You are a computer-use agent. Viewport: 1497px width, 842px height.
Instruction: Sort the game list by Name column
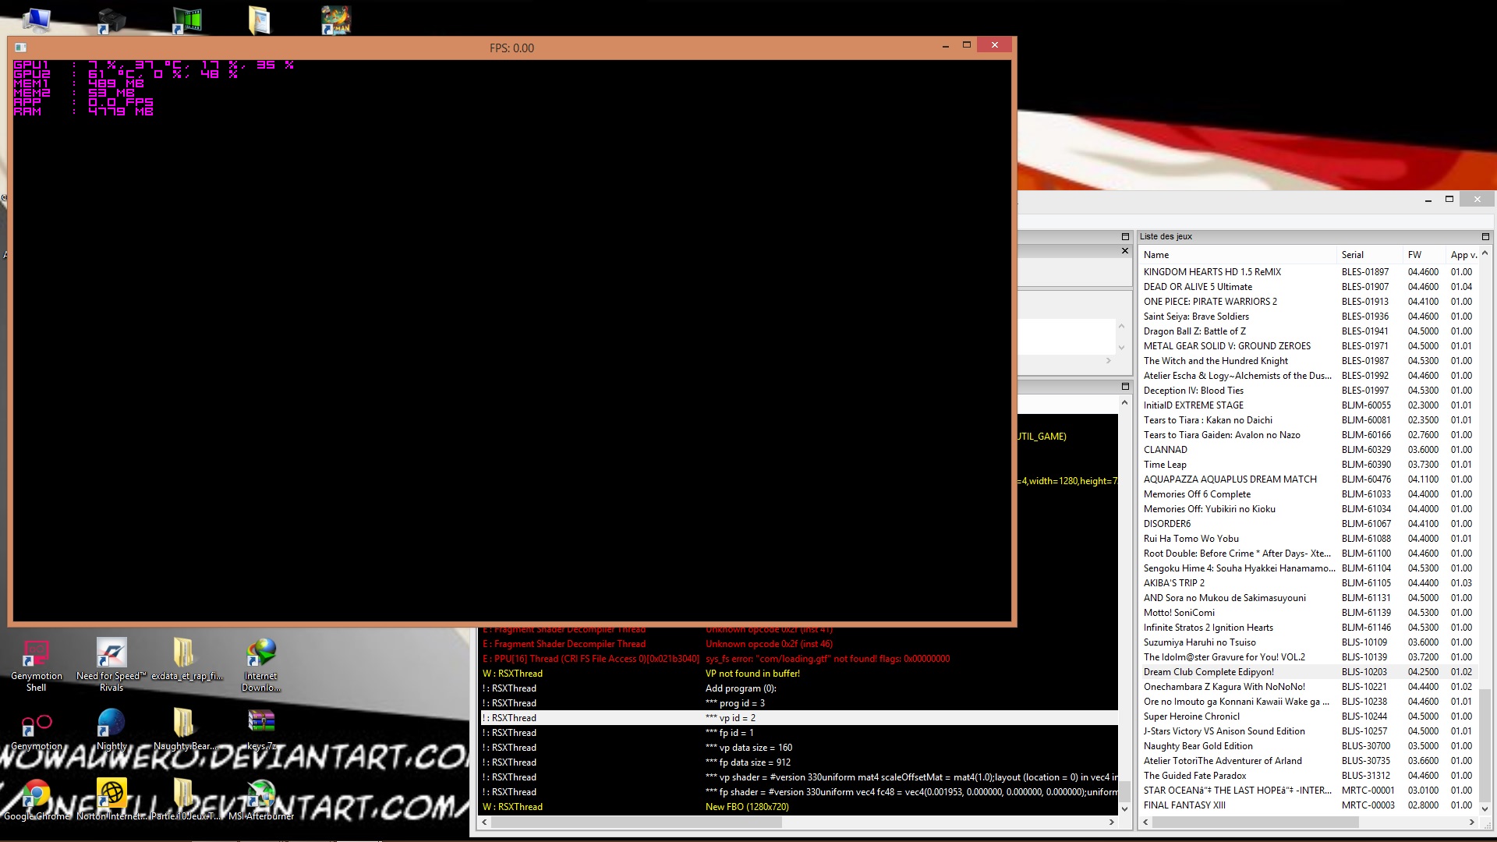coord(1236,255)
